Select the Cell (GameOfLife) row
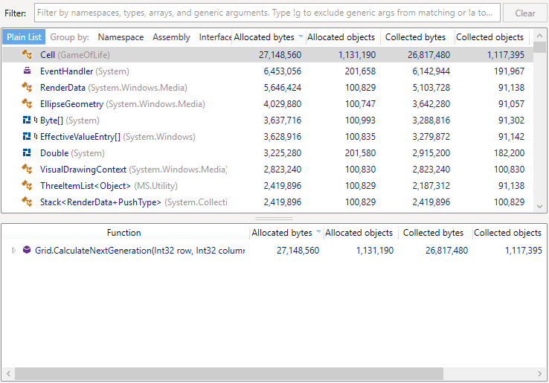 268,54
